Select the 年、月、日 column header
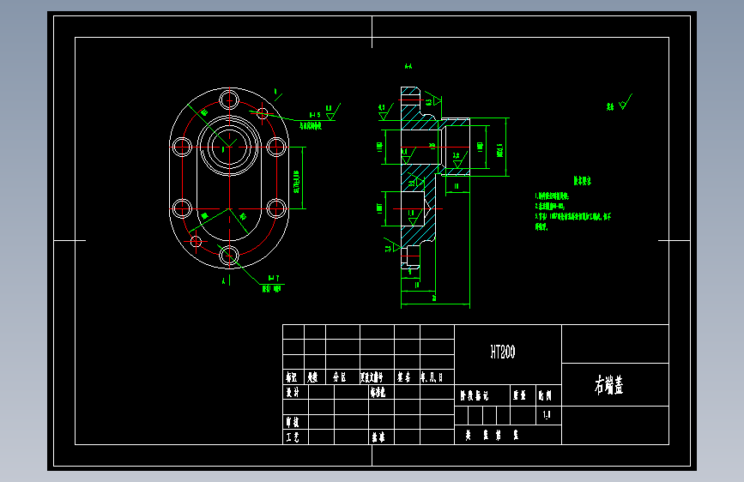The width and height of the screenshot is (744, 482). click(432, 377)
